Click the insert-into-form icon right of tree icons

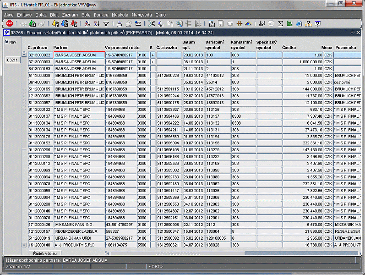tap(212, 23)
